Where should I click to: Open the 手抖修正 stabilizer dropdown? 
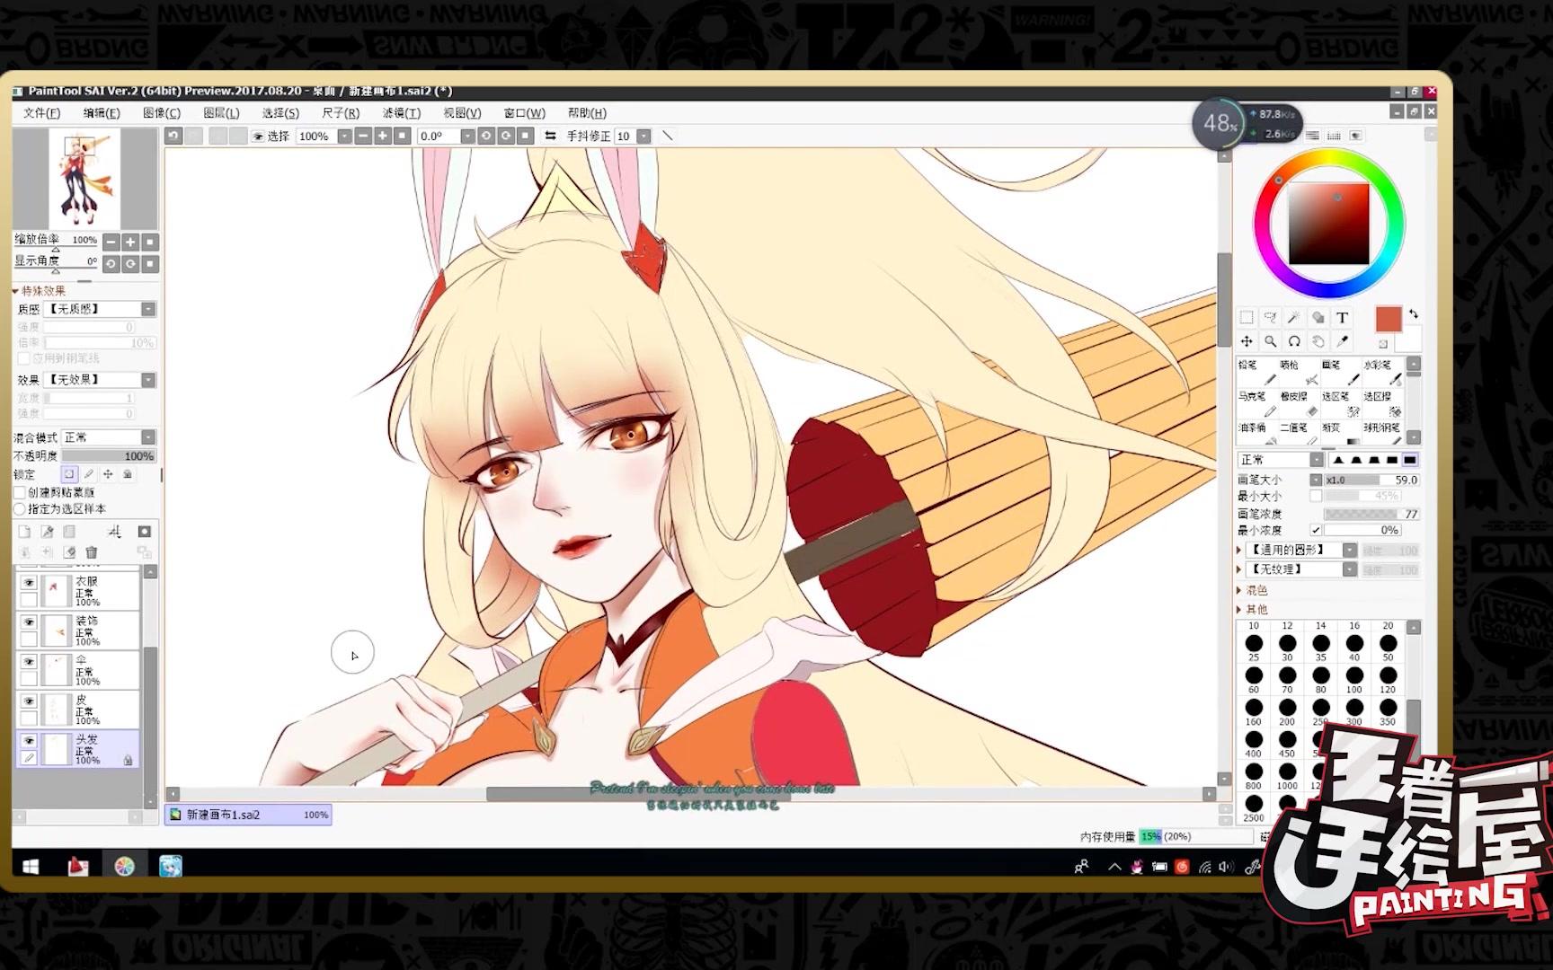(x=643, y=137)
